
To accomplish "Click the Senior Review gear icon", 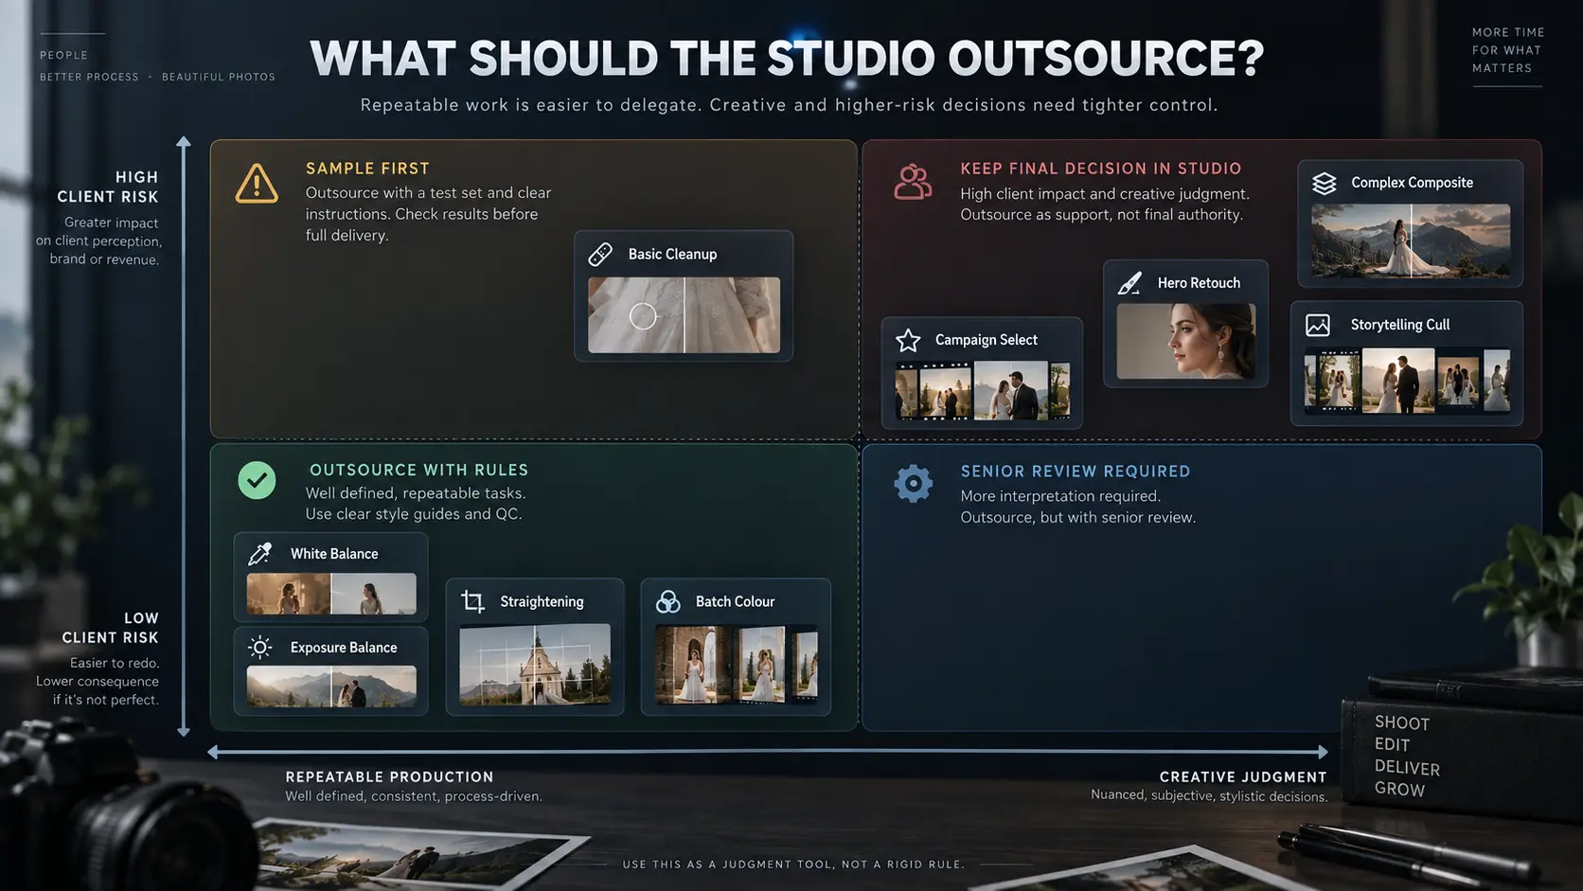I will 913,483.
